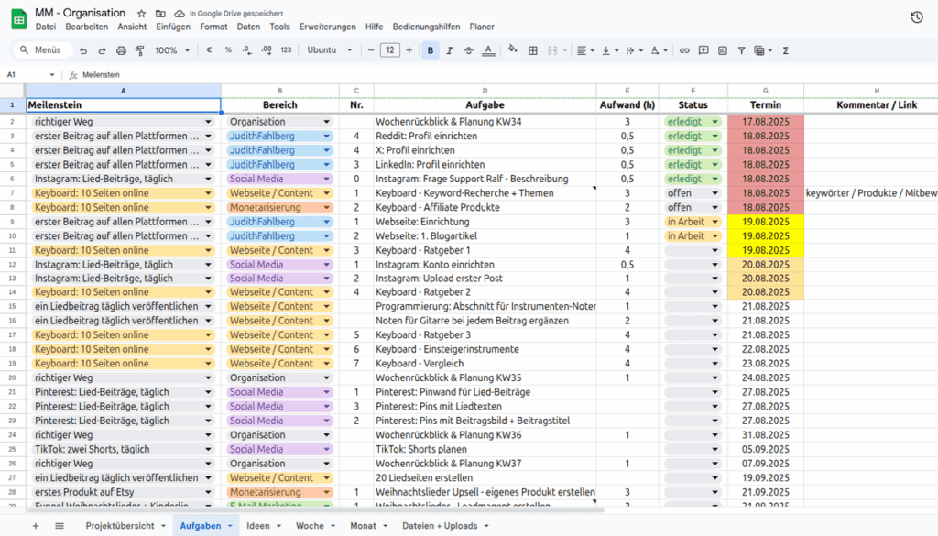
Task: Open the Insert chart icon
Action: coord(723,50)
